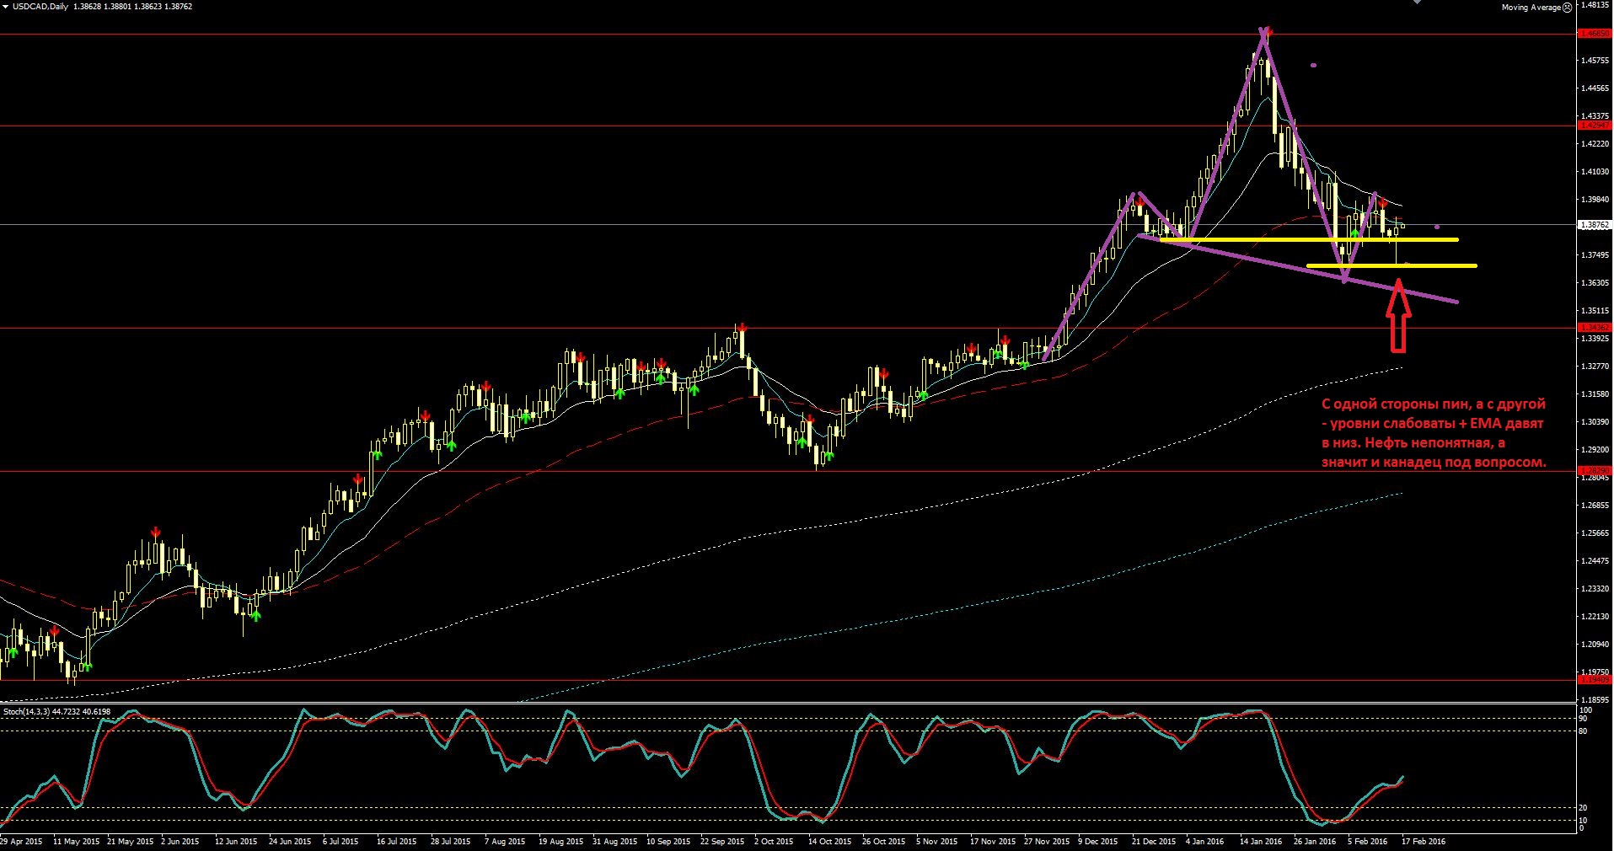1614x851 pixels.
Task: Click price scale value 1.26855
Action: (x=1594, y=506)
